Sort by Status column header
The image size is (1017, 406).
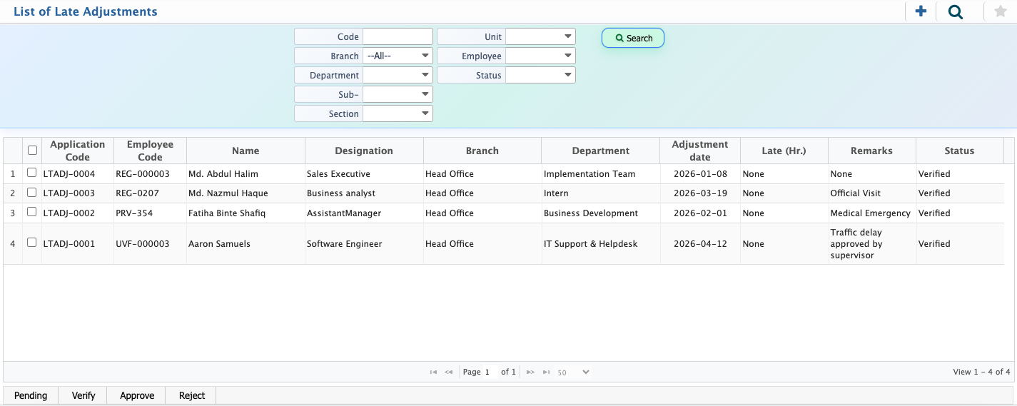(x=959, y=151)
